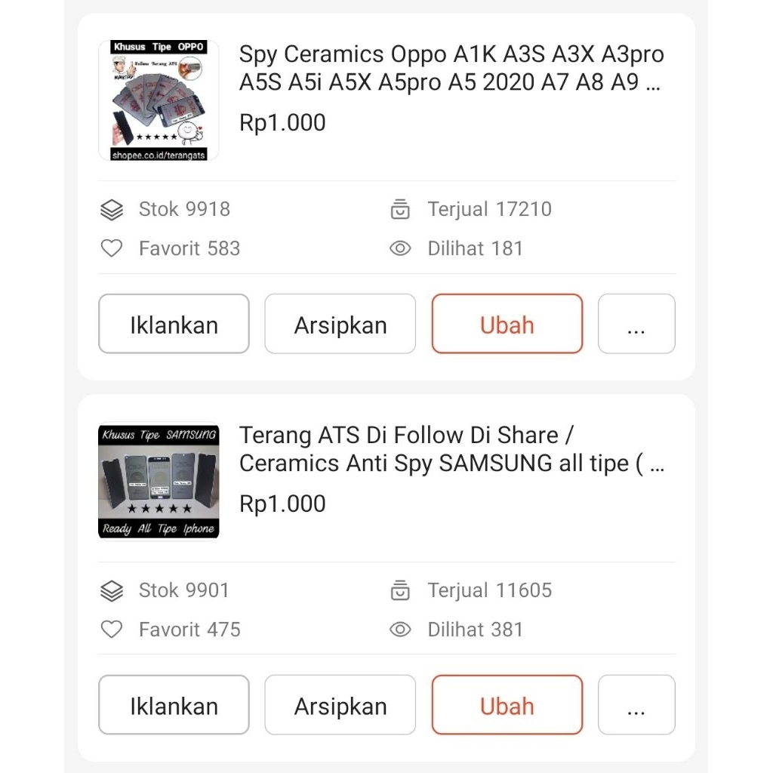Click the eye icon beside Dilihat 181
773x773 pixels.
click(x=400, y=248)
